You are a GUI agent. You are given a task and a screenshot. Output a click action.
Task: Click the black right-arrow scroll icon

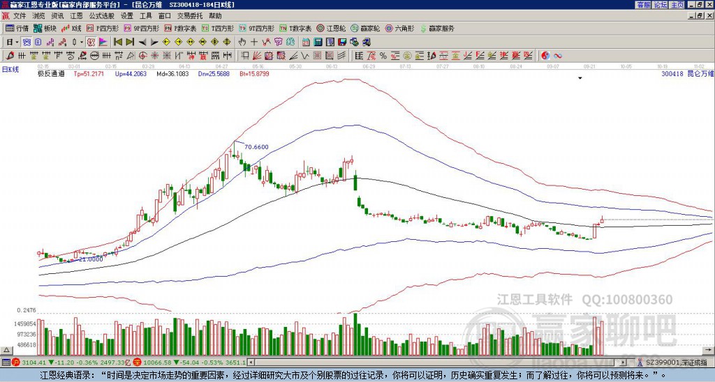tap(154, 43)
